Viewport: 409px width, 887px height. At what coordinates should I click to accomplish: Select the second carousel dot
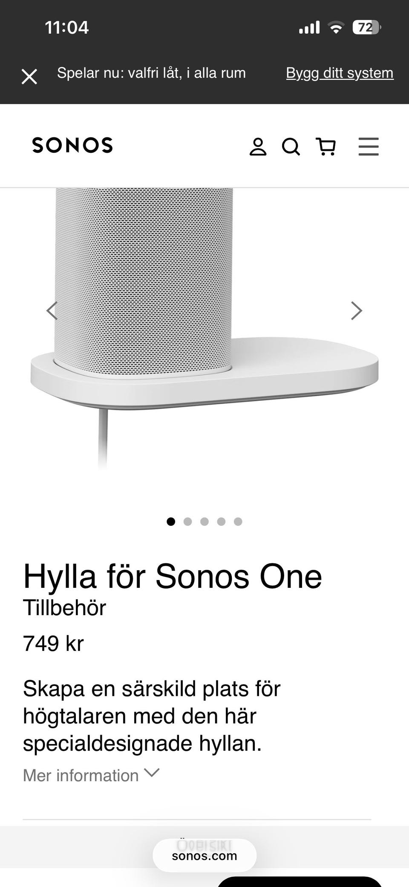[x=187, y=522]
